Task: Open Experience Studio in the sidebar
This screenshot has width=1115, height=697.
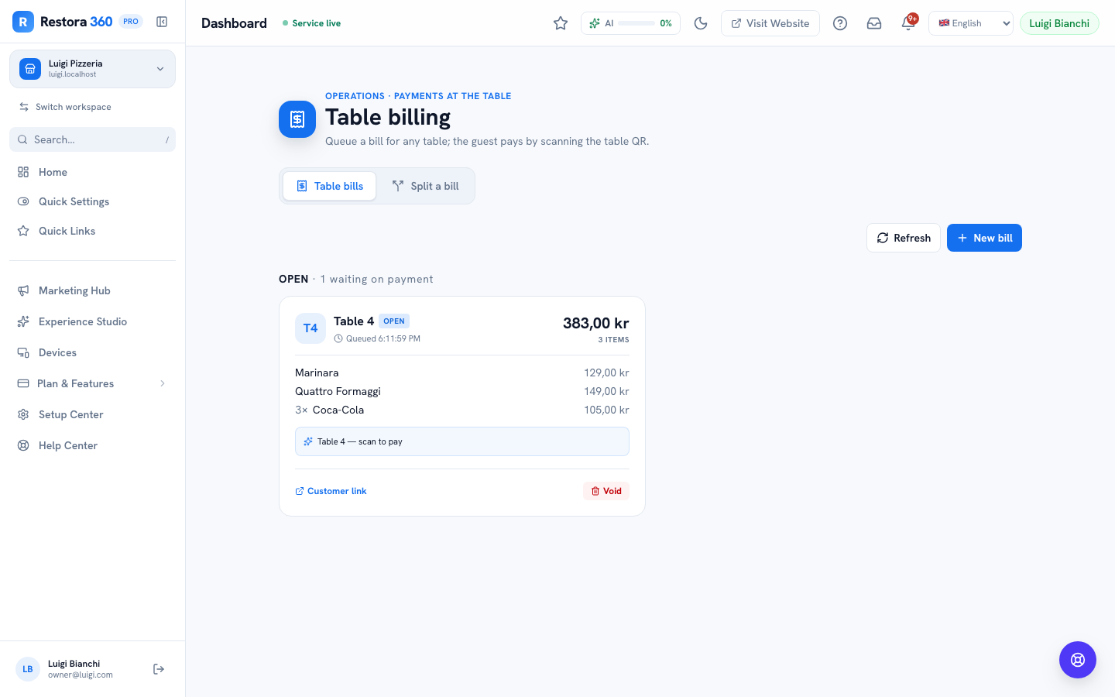Action: (x=92, y=321)
